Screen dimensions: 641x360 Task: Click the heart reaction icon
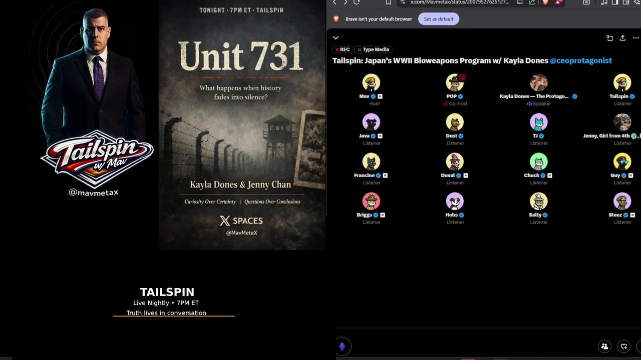click(x=624, y=346)
